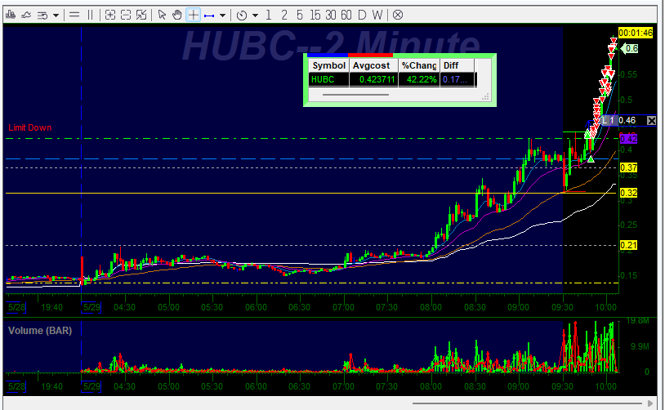This screenshot has width=665, height=410.
Task: Click the clock time-period icon
Action: 242,16
